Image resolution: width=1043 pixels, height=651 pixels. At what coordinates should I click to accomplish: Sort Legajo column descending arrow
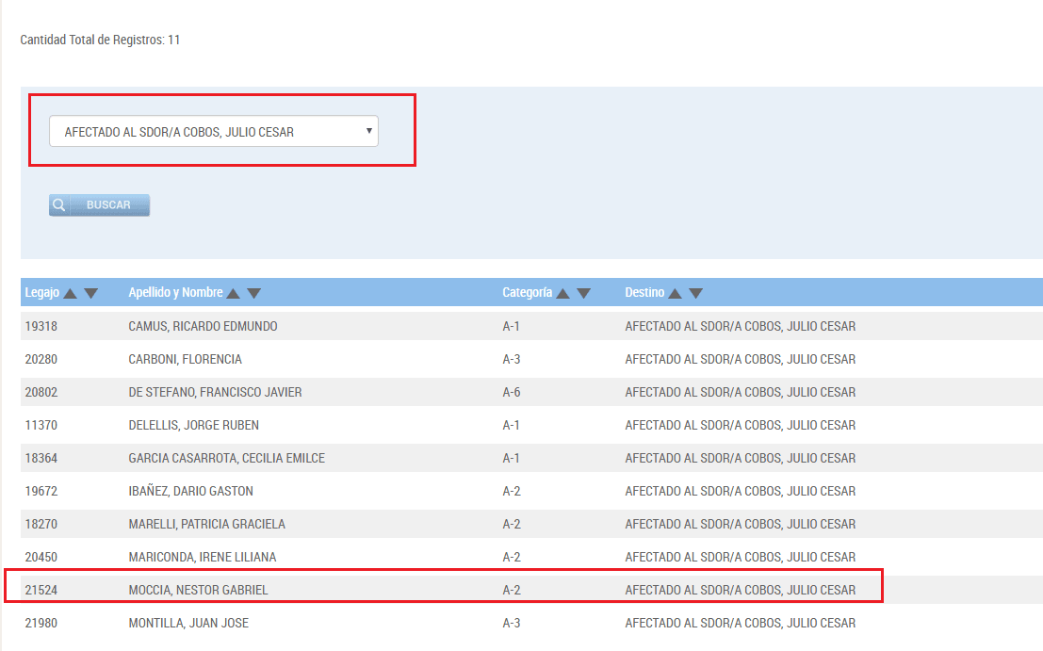90,293
